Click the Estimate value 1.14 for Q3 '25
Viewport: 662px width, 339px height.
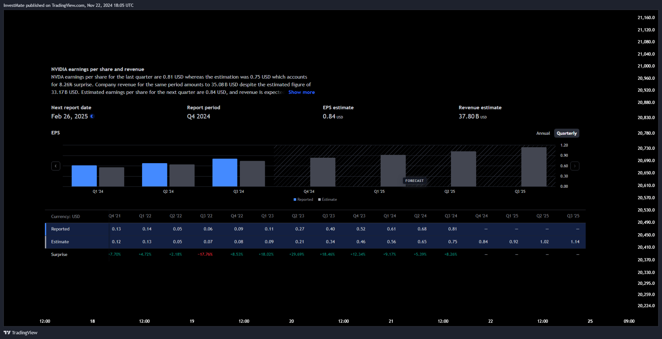575,242
